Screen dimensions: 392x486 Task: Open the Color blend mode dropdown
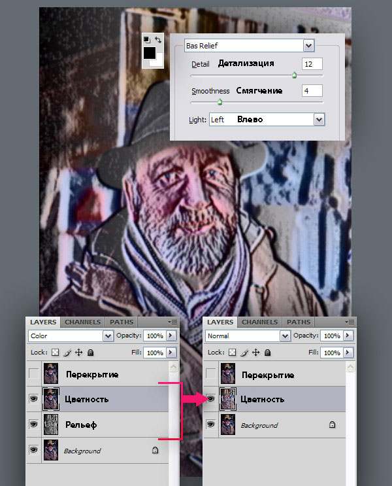(x=108, y=336)
